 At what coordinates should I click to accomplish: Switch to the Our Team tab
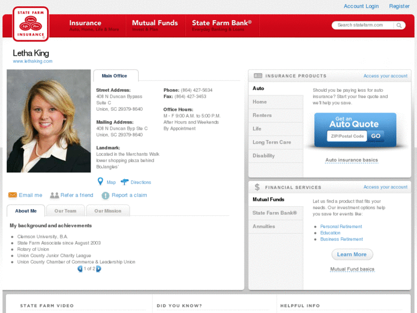(65, 211)
